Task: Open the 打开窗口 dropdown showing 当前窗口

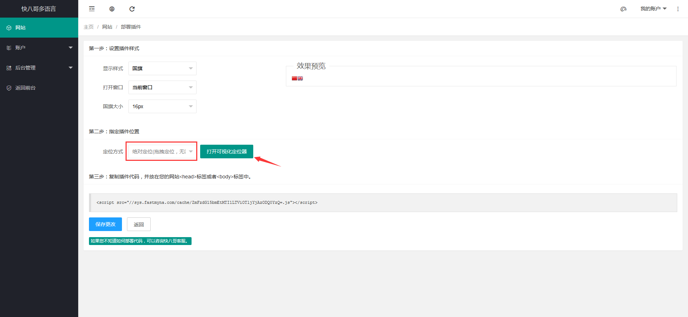Action: click(x=162, y=87)
